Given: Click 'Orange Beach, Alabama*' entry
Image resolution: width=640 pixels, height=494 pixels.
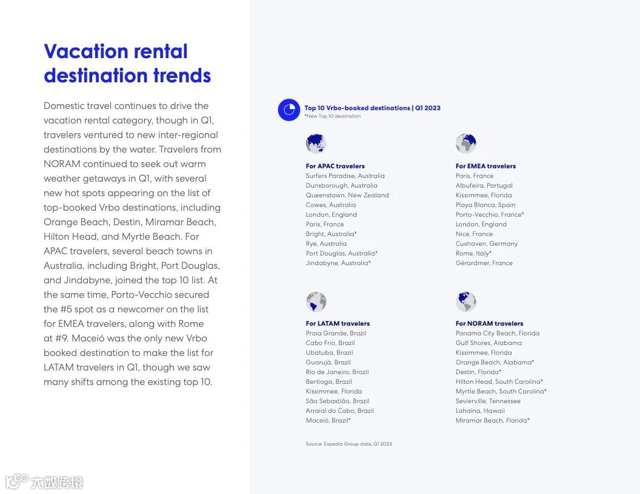Looking at the screenshot, I should pyautogui.click(x=495, y=363).
